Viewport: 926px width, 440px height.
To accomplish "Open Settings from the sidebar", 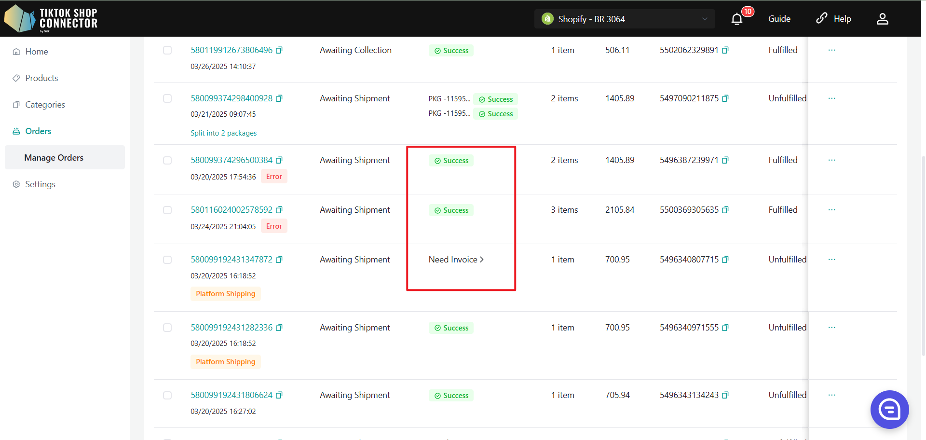I will (40, 184).
